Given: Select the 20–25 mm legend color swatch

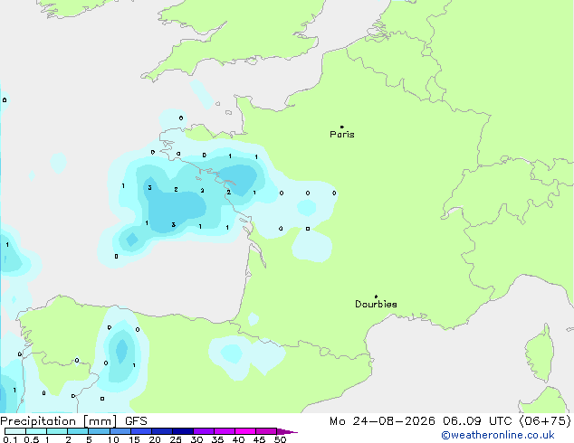Looking at the screenshot, I should [162, 431].
